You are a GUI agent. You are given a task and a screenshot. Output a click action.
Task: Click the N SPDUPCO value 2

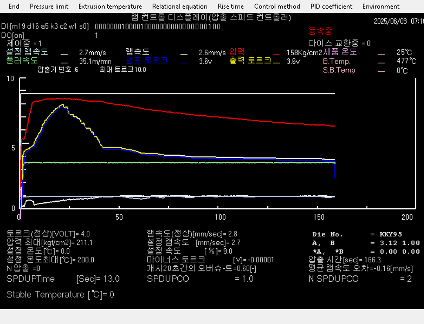coord(409,279)
